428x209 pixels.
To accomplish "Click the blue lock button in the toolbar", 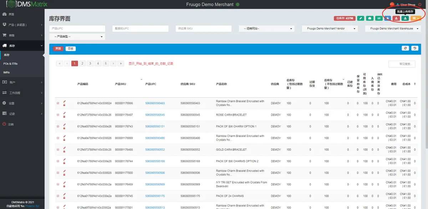I will (x=388, y=18).
